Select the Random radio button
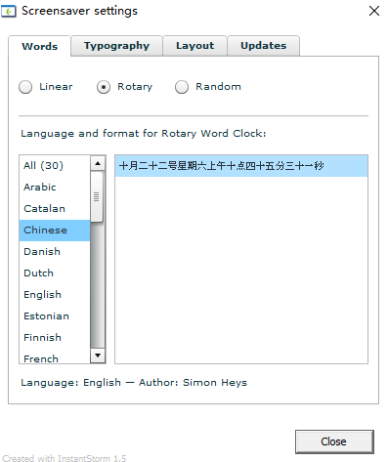The width and height of the screenshot is (389, 462). click(x=182, y=87)
